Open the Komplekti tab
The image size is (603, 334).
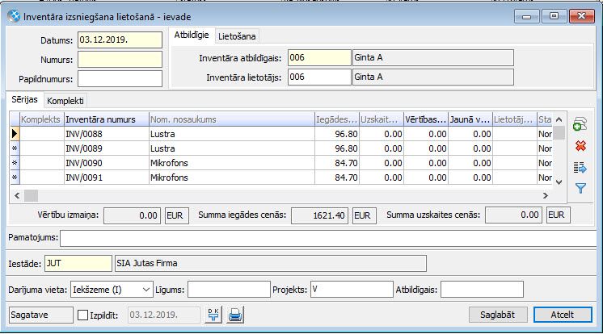point(66,101)
